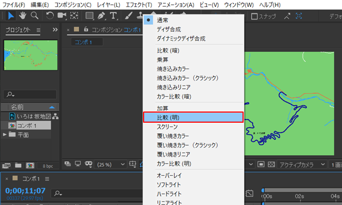Open grid and guide options icon
This screenshot has width=342, height=205.
click(x=132, y=164)
